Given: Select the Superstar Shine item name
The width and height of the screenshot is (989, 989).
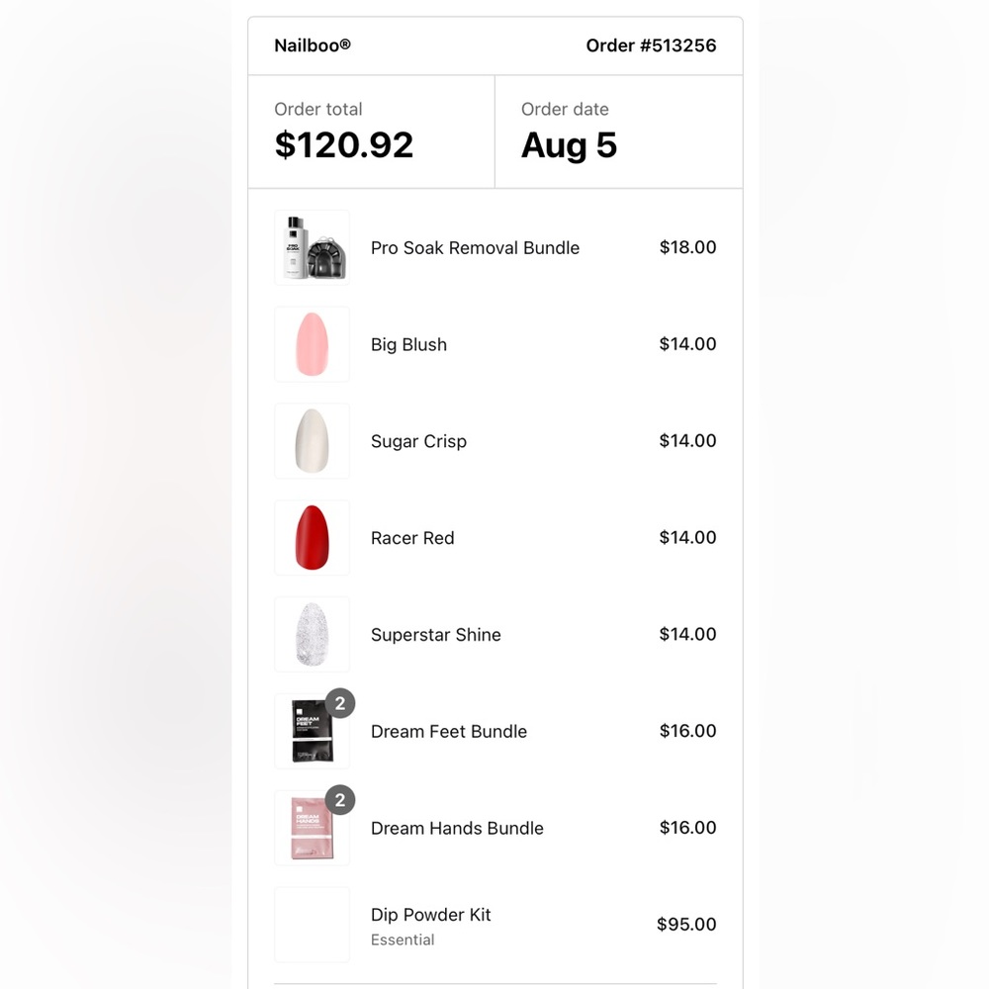Looking at the screenshot, I should pos(435,635).
